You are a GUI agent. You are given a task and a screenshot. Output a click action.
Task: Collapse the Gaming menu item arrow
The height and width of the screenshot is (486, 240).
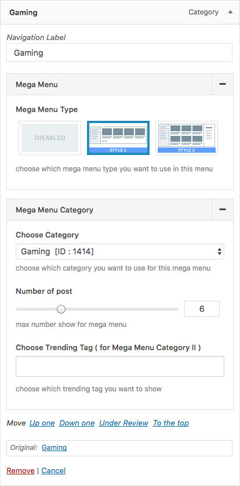[230, 12]
